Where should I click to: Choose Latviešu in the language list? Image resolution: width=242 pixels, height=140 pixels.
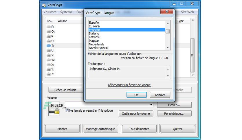(127, 37)
